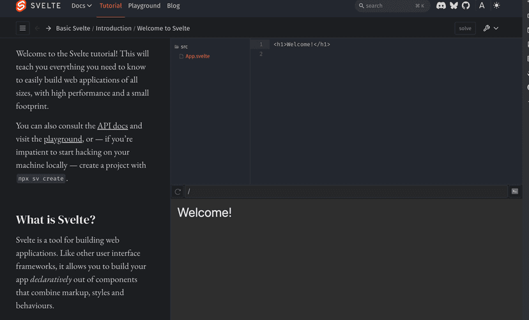The height and width of the screenshot is (320, 529).
Task: Reload the preview with refresh icon
Action: point(178,192)
